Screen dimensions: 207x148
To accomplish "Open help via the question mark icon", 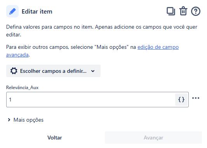I will click(x=196, y=11).
